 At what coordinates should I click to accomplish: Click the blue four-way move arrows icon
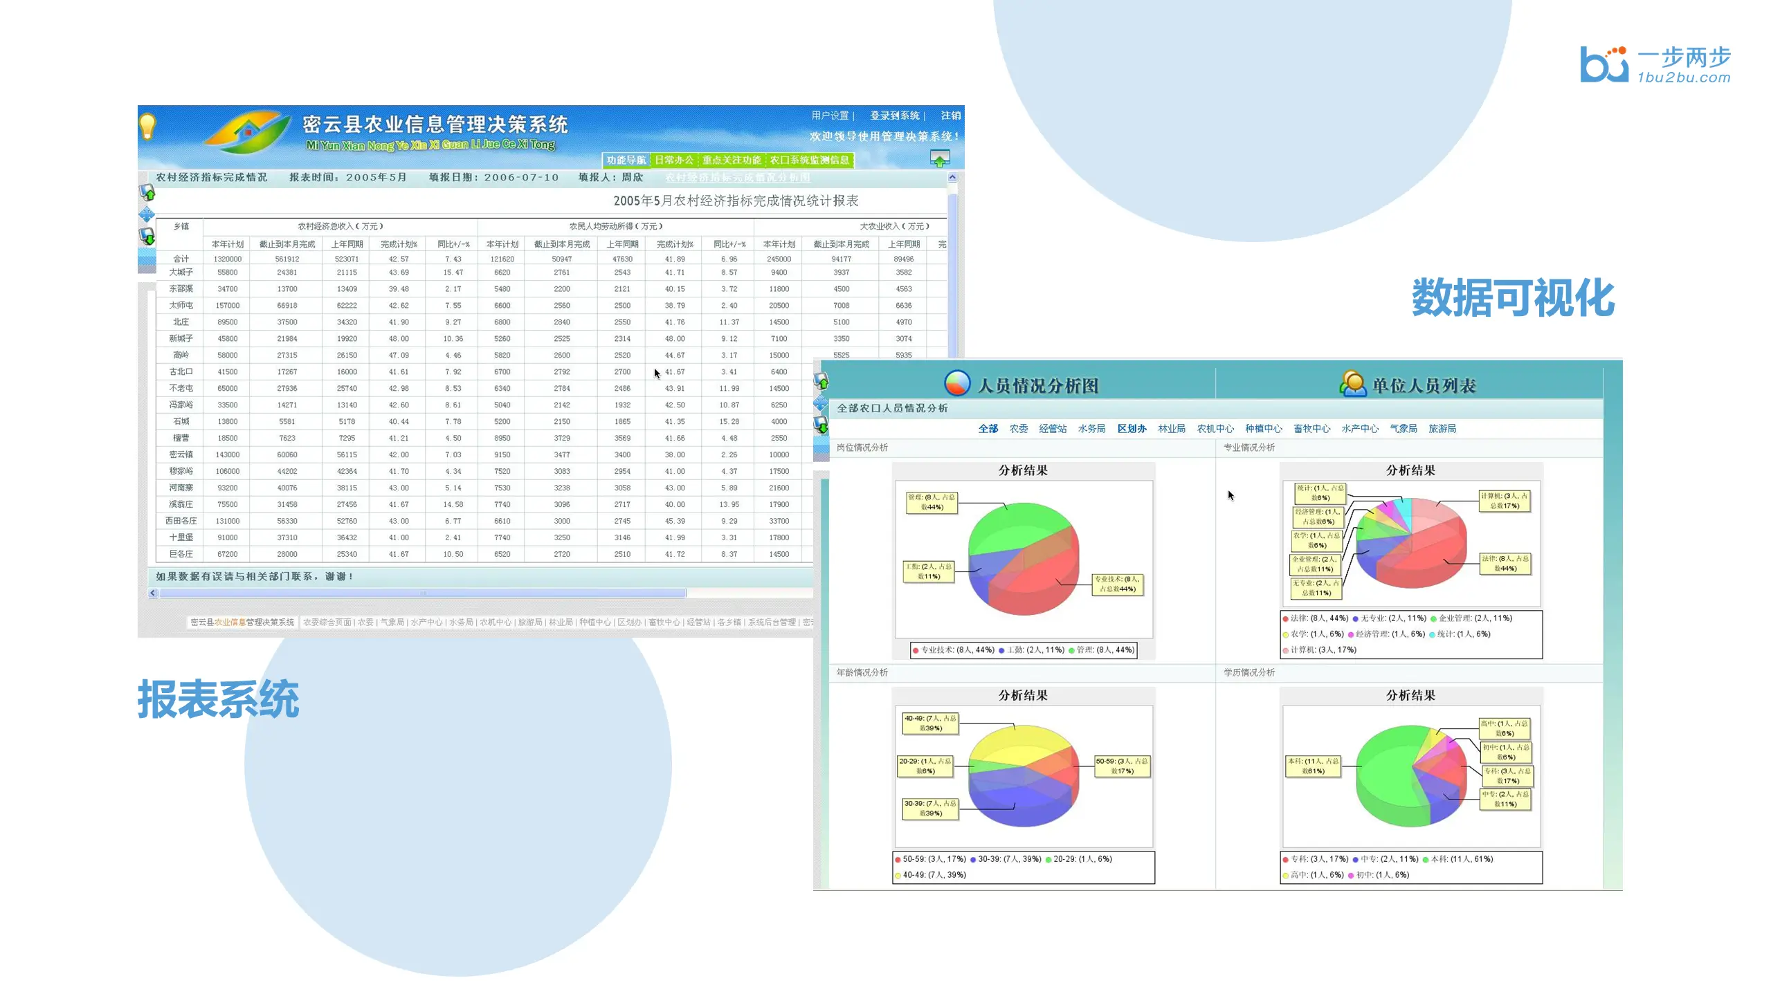(x=147, y=214)
